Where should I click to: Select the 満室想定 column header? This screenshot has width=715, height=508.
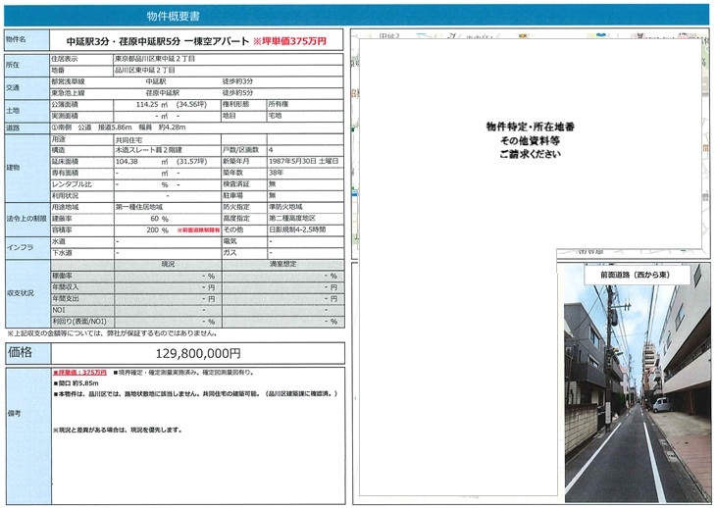click(282, 264)
